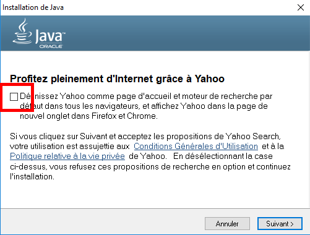Cancel installation with Annuler button
310x235 pixels.
point(227,223)
